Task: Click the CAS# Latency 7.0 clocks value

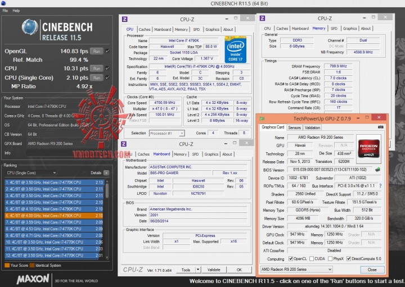Action: pos(338,78)
